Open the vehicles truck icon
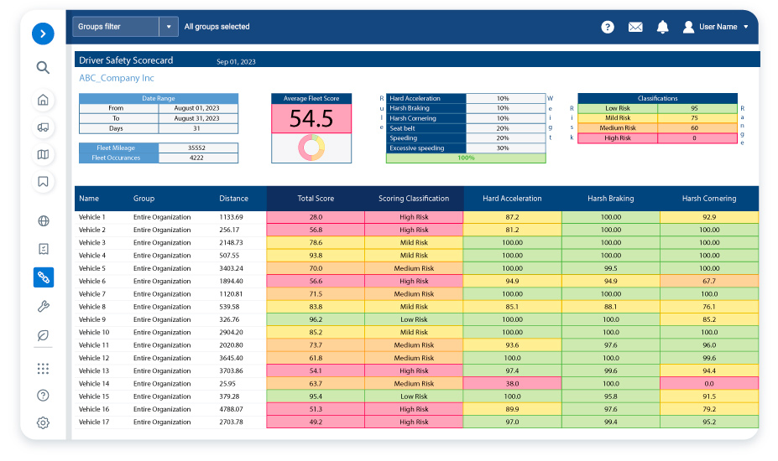 tap(43, 127)
